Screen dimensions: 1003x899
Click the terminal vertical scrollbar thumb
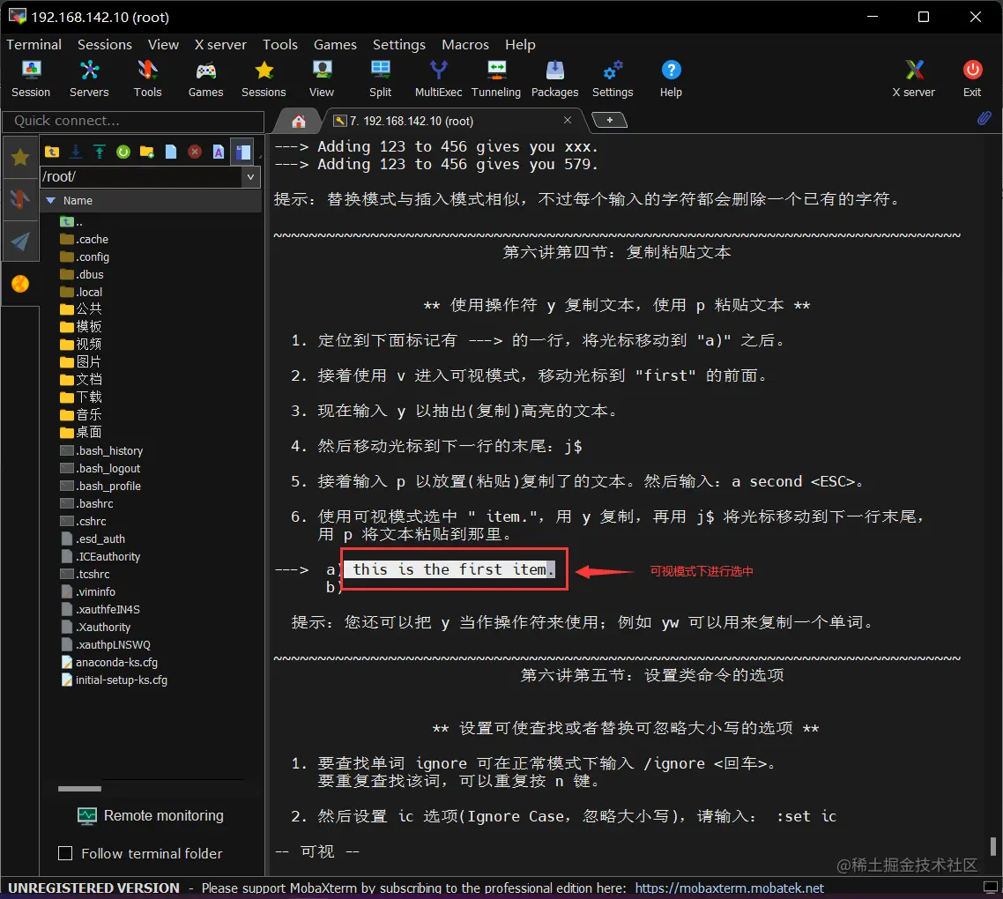click(x=992, y=846)
